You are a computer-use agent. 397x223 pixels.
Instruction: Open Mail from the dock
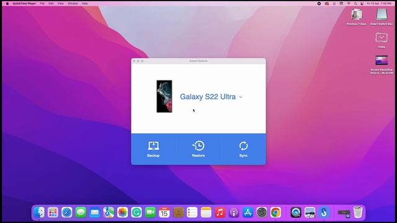[95, 212]
